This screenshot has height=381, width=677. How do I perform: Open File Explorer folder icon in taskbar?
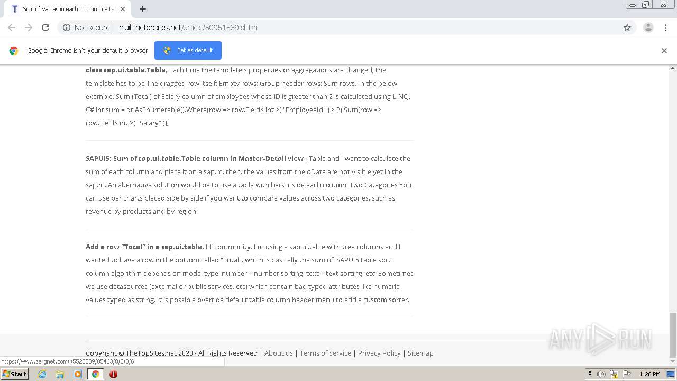point(60,374)
